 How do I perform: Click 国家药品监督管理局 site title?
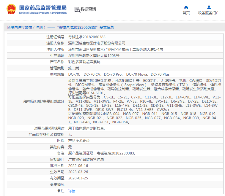pyautogui.click(x=43, y=8)
